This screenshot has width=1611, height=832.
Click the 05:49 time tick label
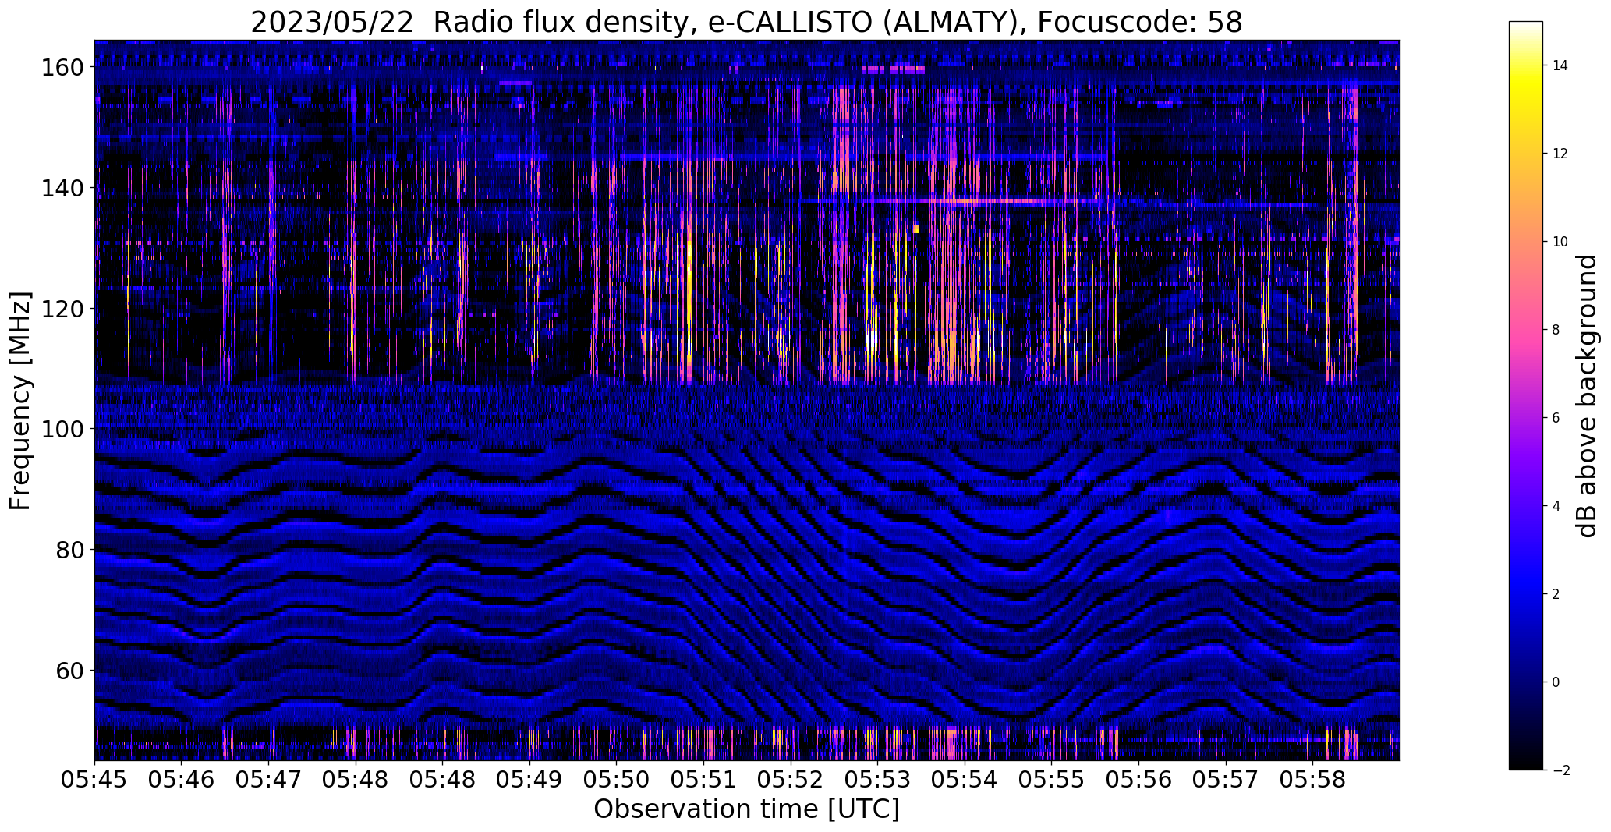point(529,781)
